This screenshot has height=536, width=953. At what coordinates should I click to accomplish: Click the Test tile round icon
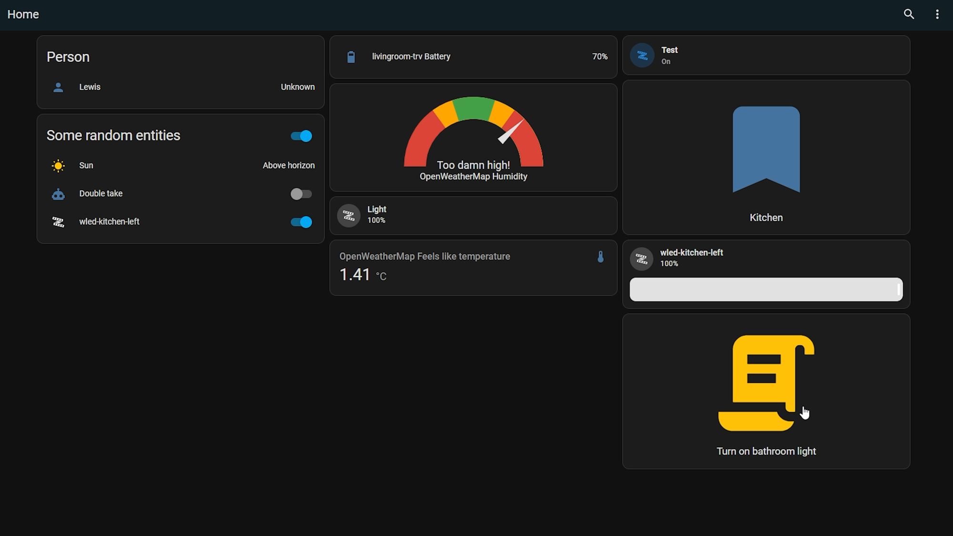(x=642, y=55)
